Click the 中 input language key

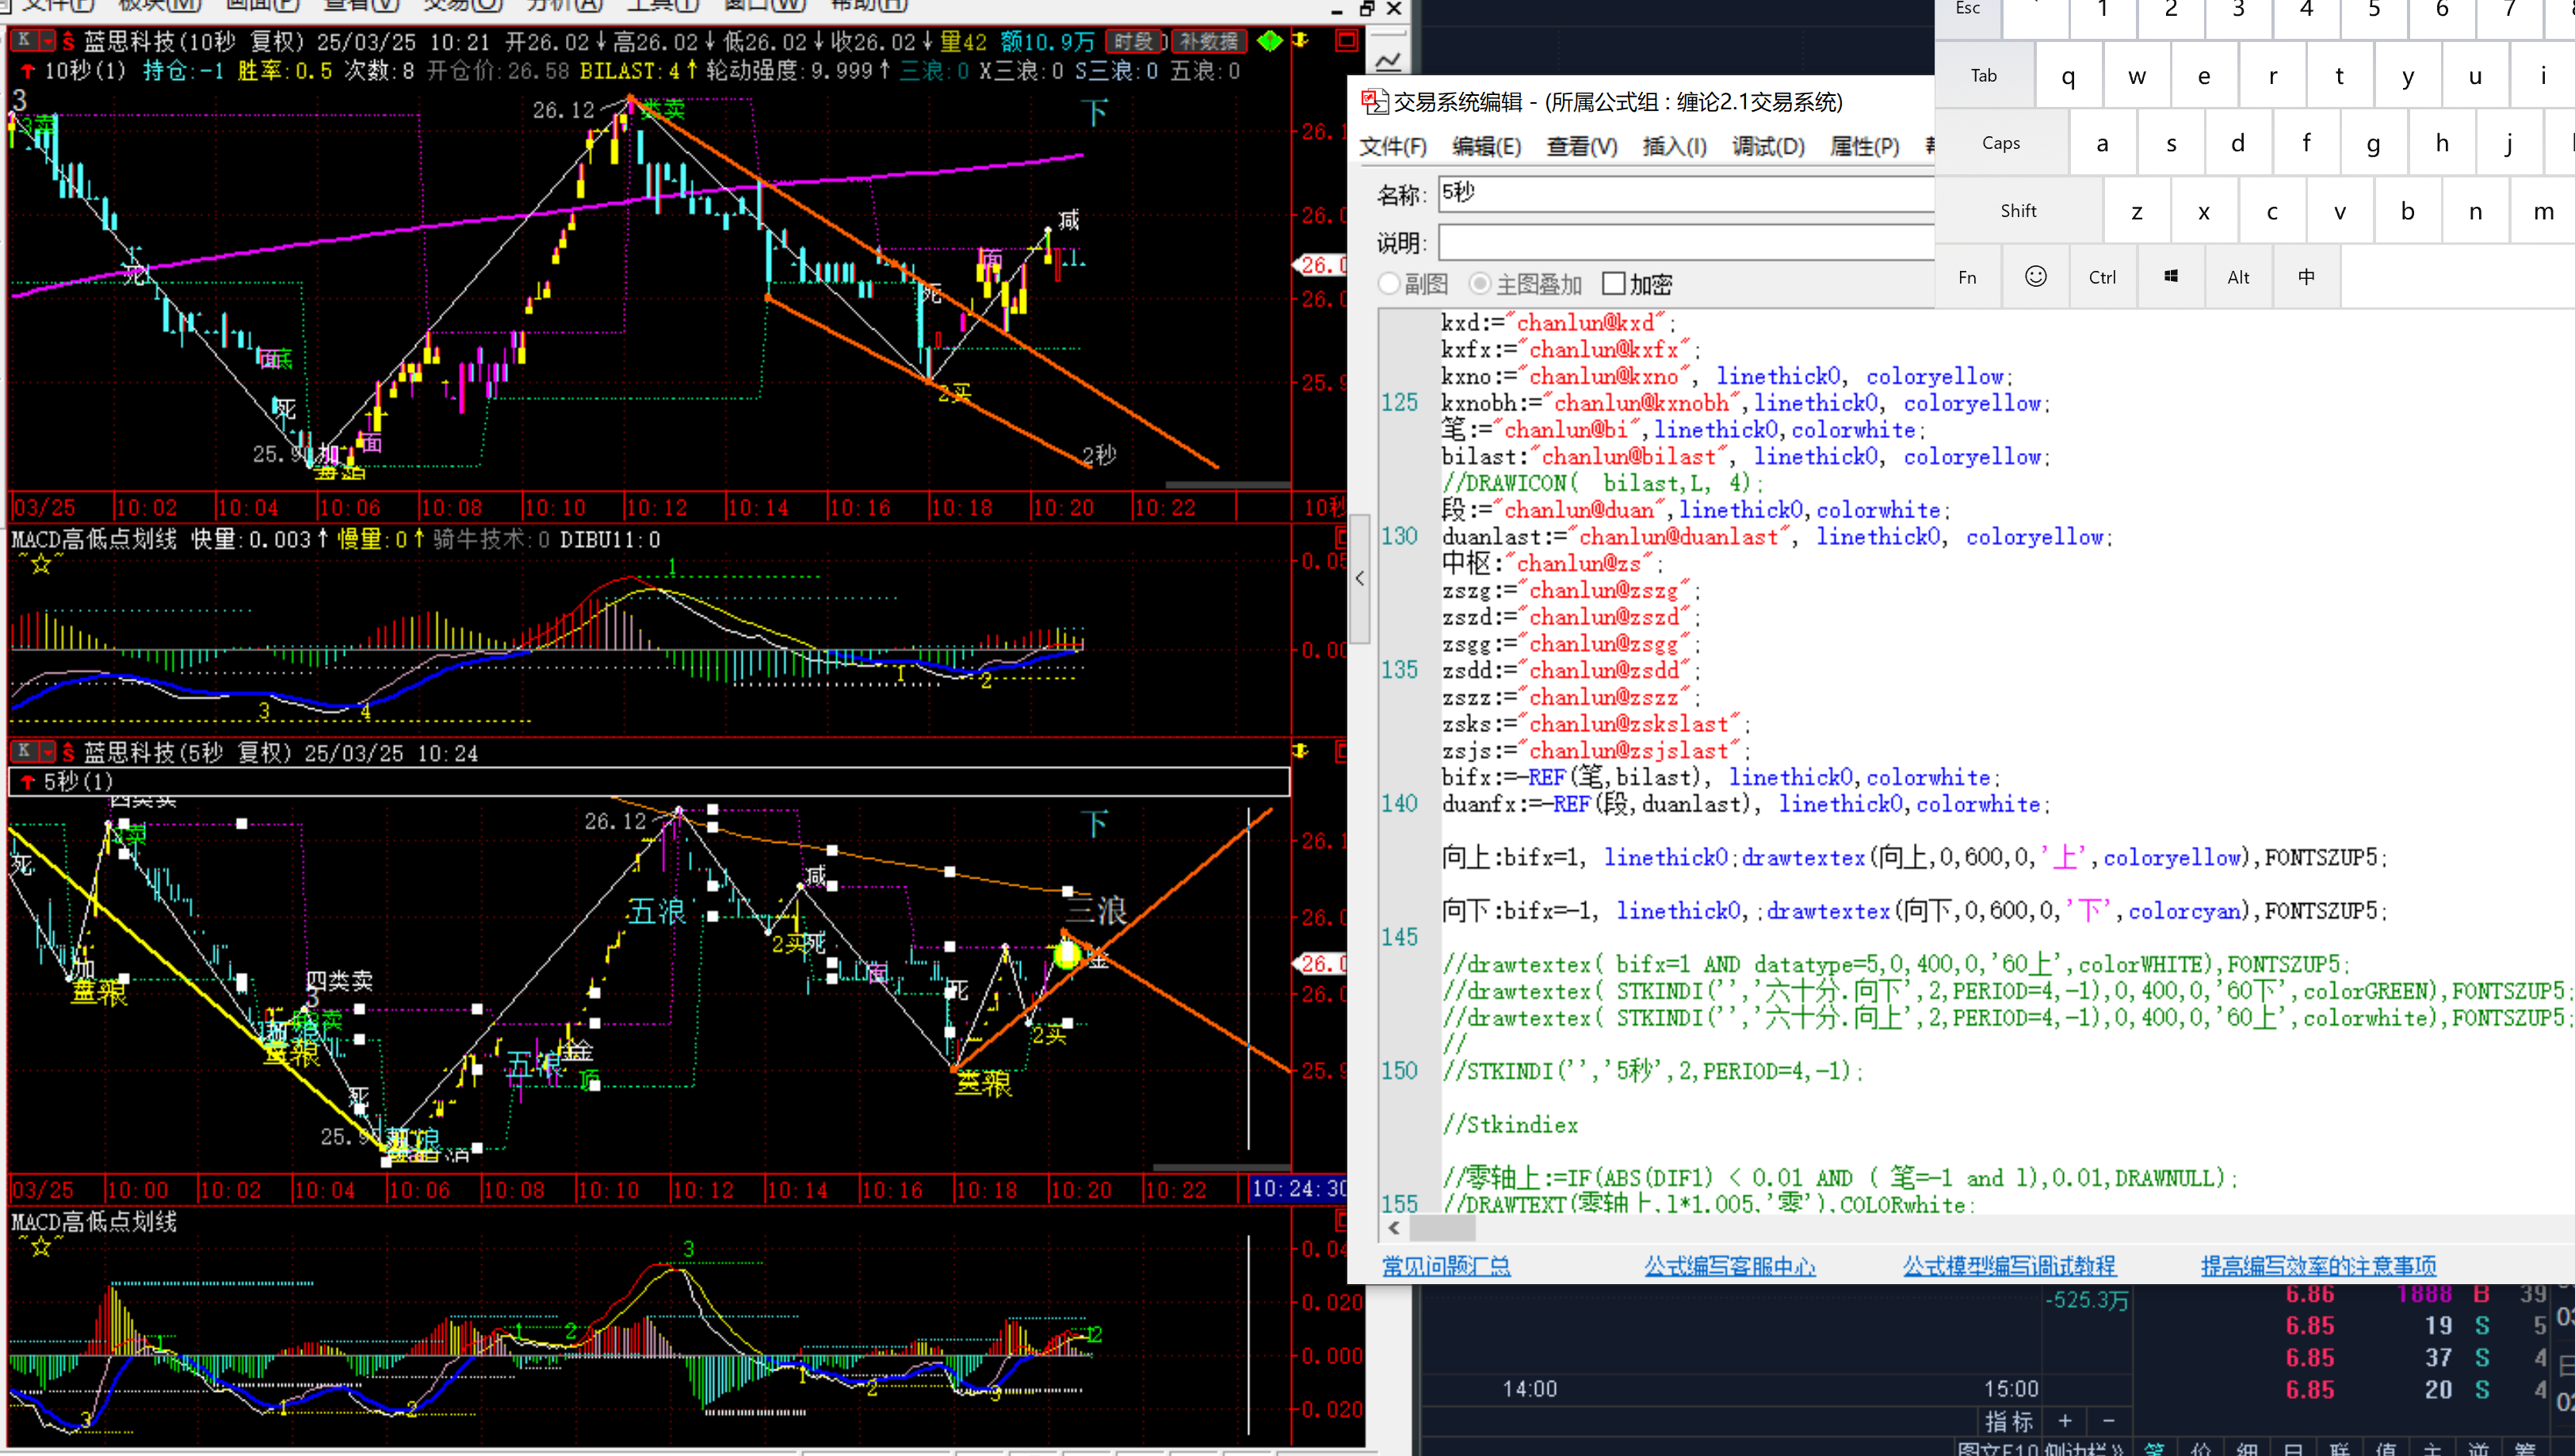pos(2306,277)
